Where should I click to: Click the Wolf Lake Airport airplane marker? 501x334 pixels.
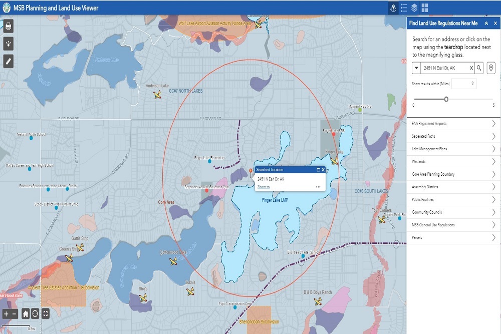coord(258,24)
